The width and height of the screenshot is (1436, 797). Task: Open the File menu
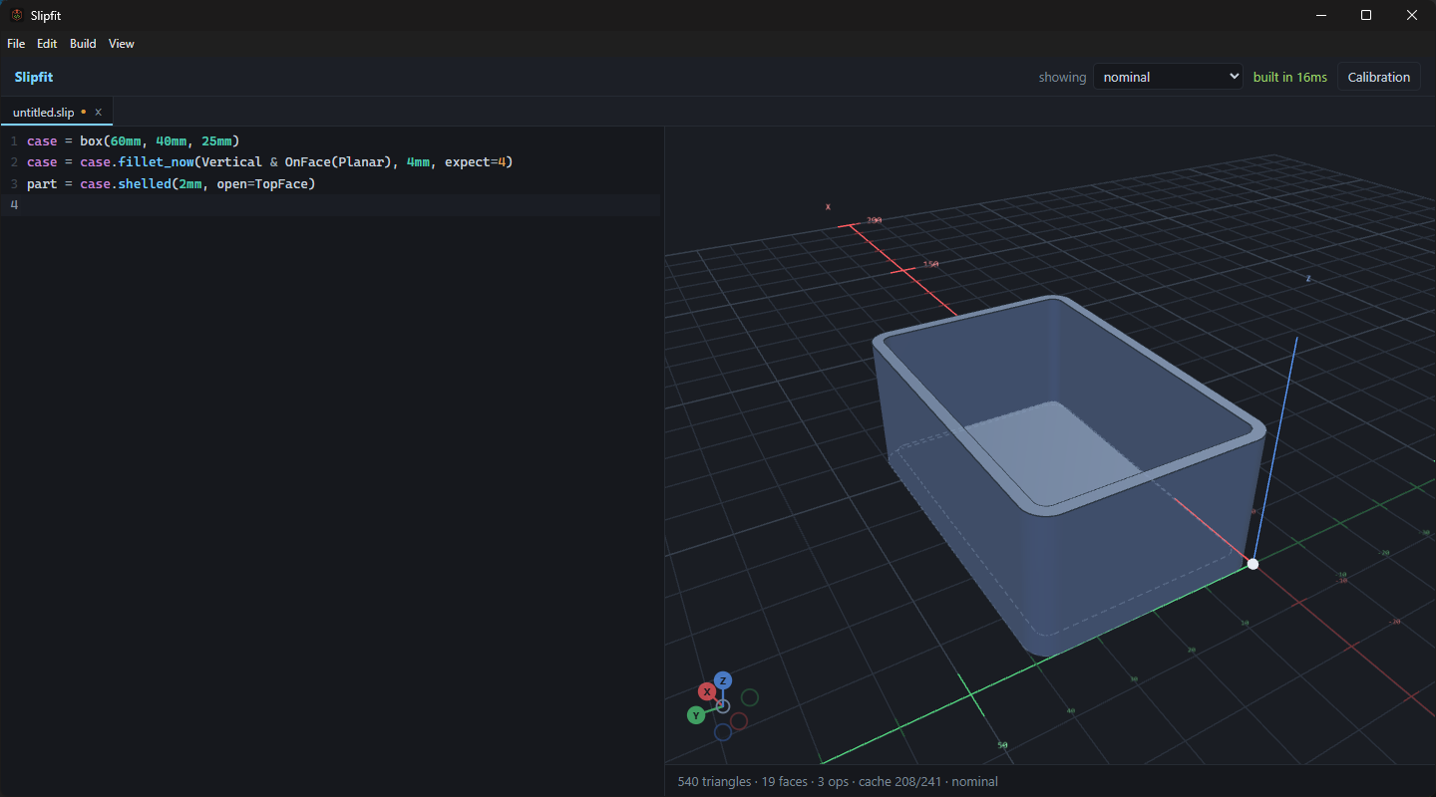tap(16, 44)
